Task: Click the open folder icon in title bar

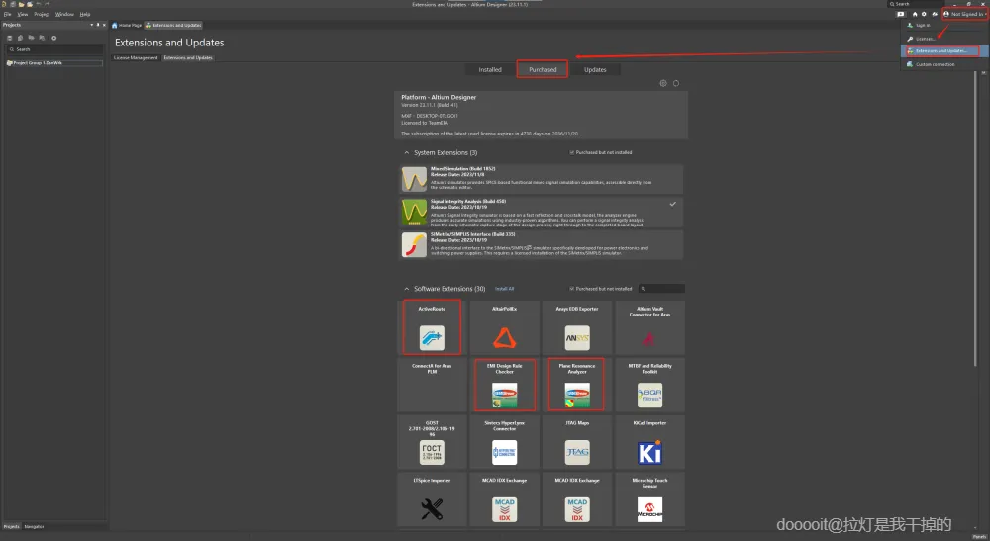Action: tap(21, 4)
